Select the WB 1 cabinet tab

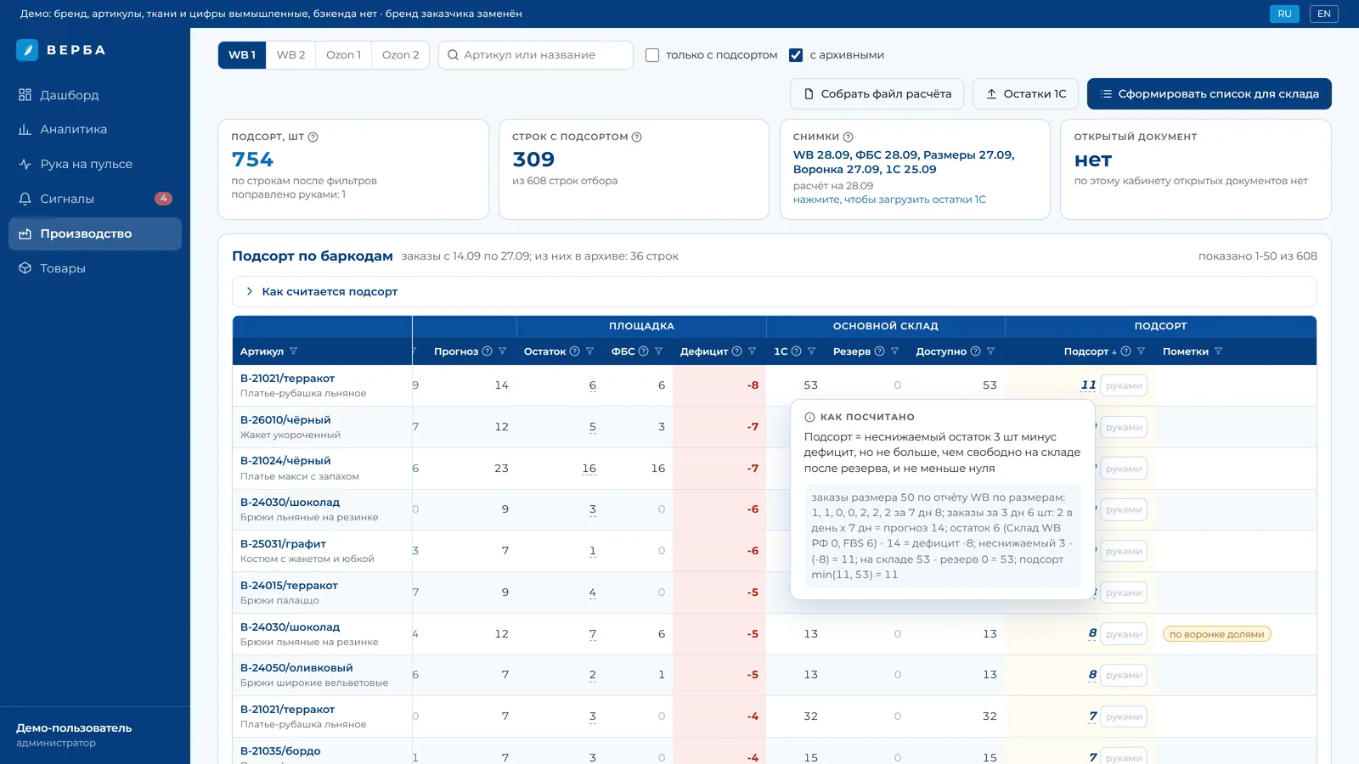[x=242, y=55]
